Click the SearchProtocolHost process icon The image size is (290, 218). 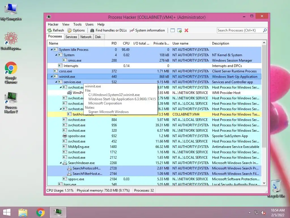[69, 168]
